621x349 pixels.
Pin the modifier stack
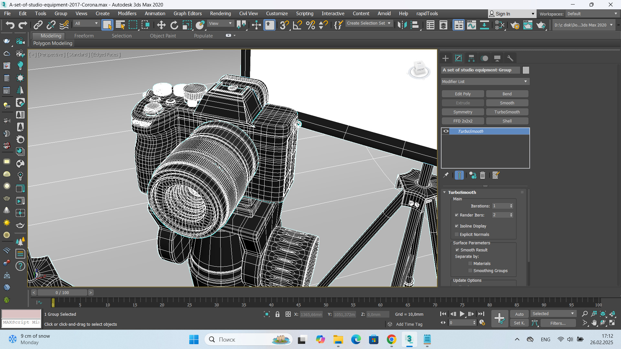(446, 175)
